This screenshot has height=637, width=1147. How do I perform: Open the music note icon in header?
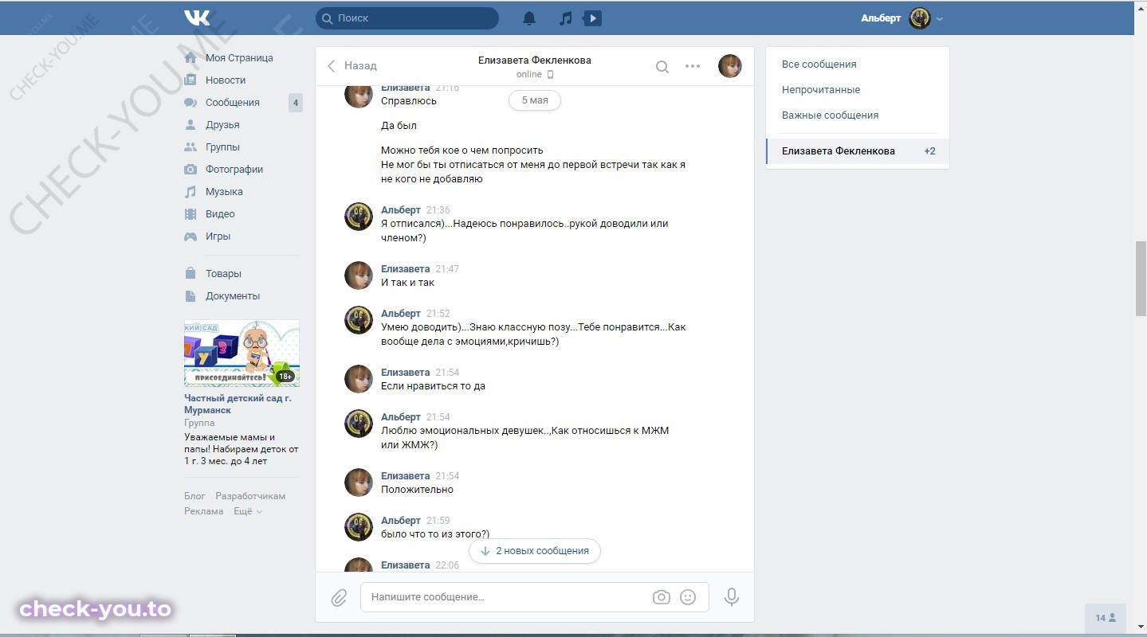tap(565, 18)
